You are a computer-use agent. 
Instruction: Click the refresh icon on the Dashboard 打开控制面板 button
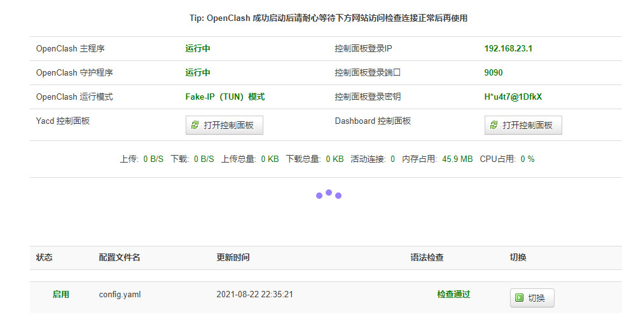pyautogui.click(x=494, y=125)
